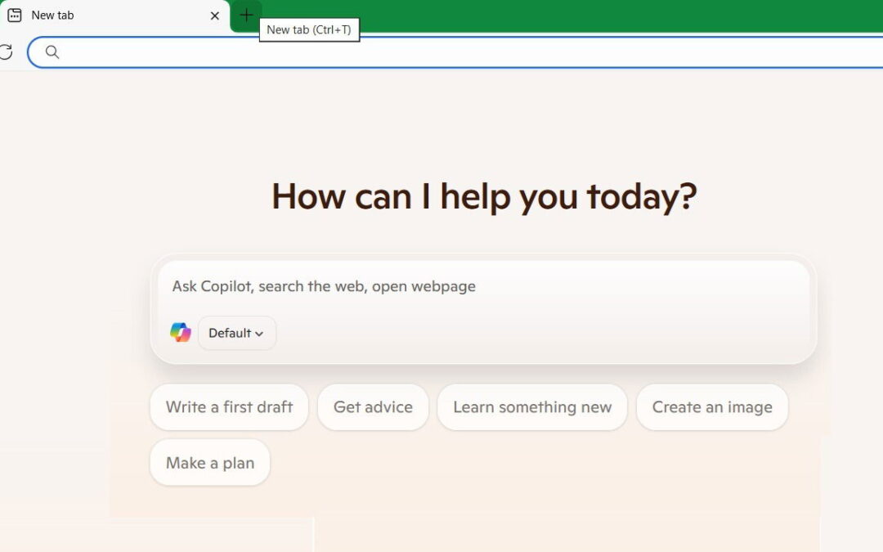The height and width of the screenshot is (552, 883).
Task: Click the circular reload page icon
Action: [7, 52]
